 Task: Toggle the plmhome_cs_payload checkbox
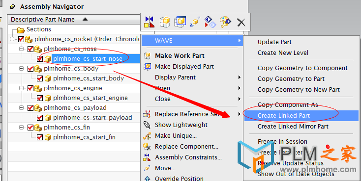[30, 108]
